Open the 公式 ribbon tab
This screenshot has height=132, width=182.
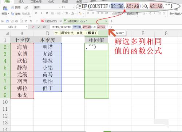51,1
